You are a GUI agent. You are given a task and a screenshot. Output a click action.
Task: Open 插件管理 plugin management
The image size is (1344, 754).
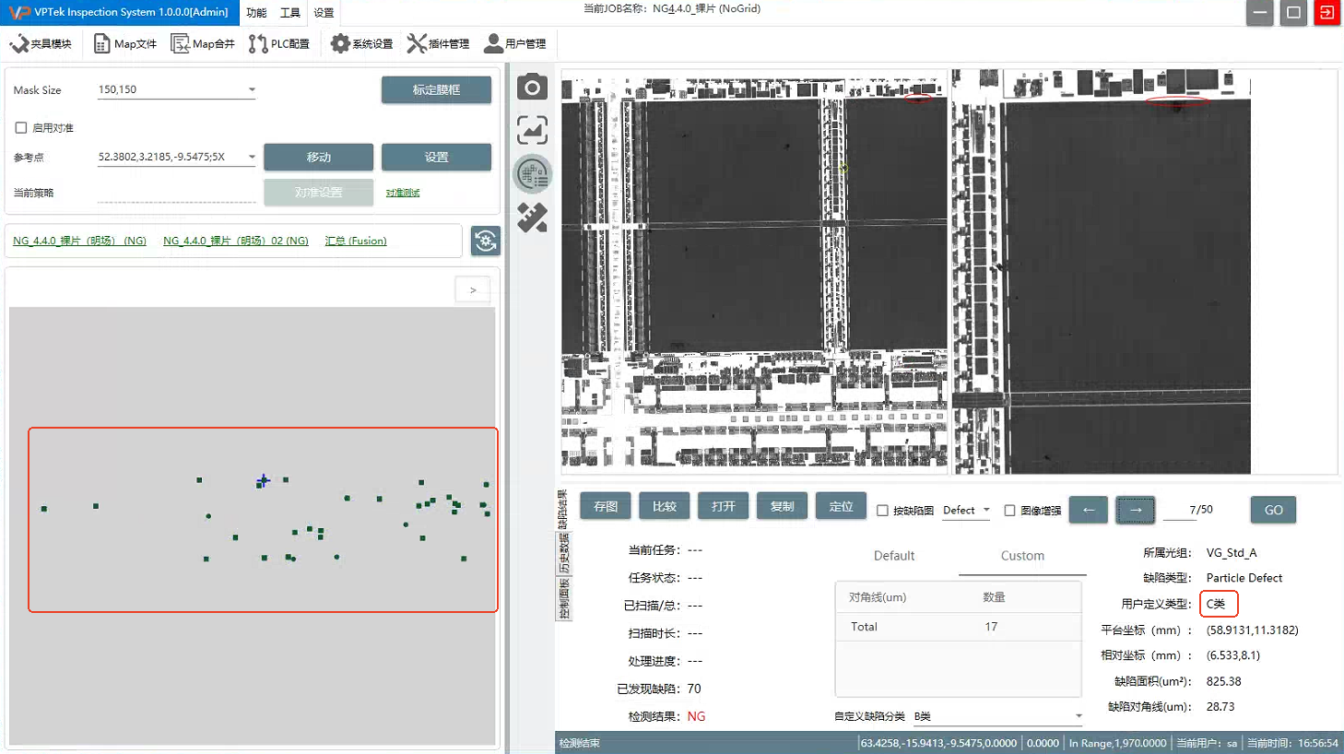(x=439, y=43)
